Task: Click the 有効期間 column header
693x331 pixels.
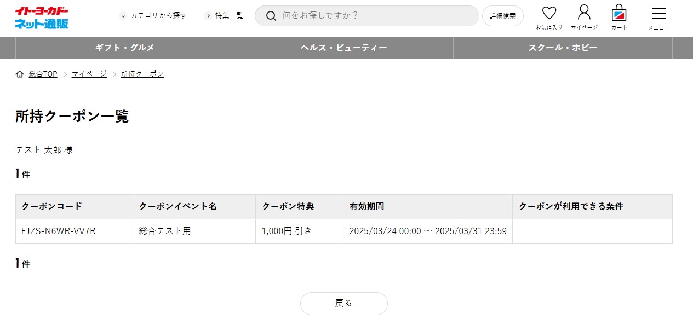Action: (x=366, y=206)
